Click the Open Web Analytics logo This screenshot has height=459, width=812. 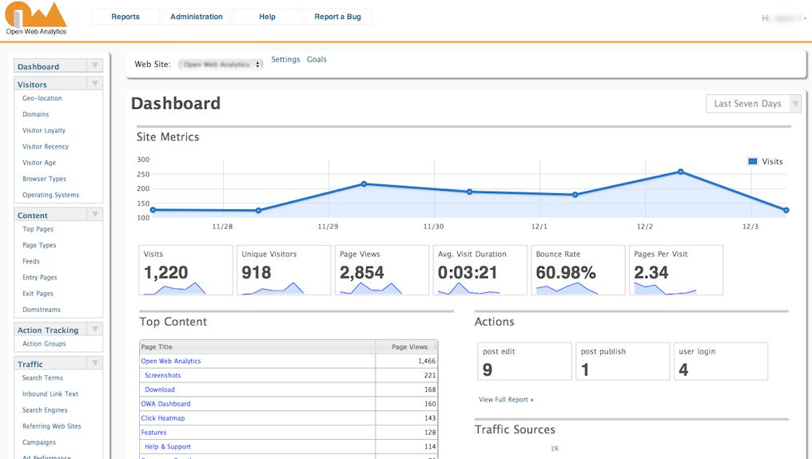pos(36,18)
